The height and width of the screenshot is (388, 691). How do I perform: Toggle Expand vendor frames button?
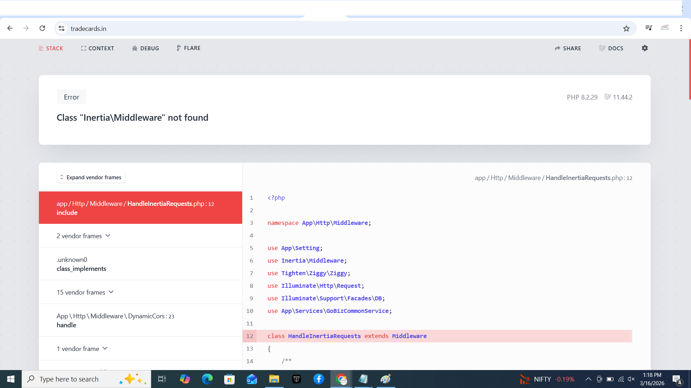91,177
